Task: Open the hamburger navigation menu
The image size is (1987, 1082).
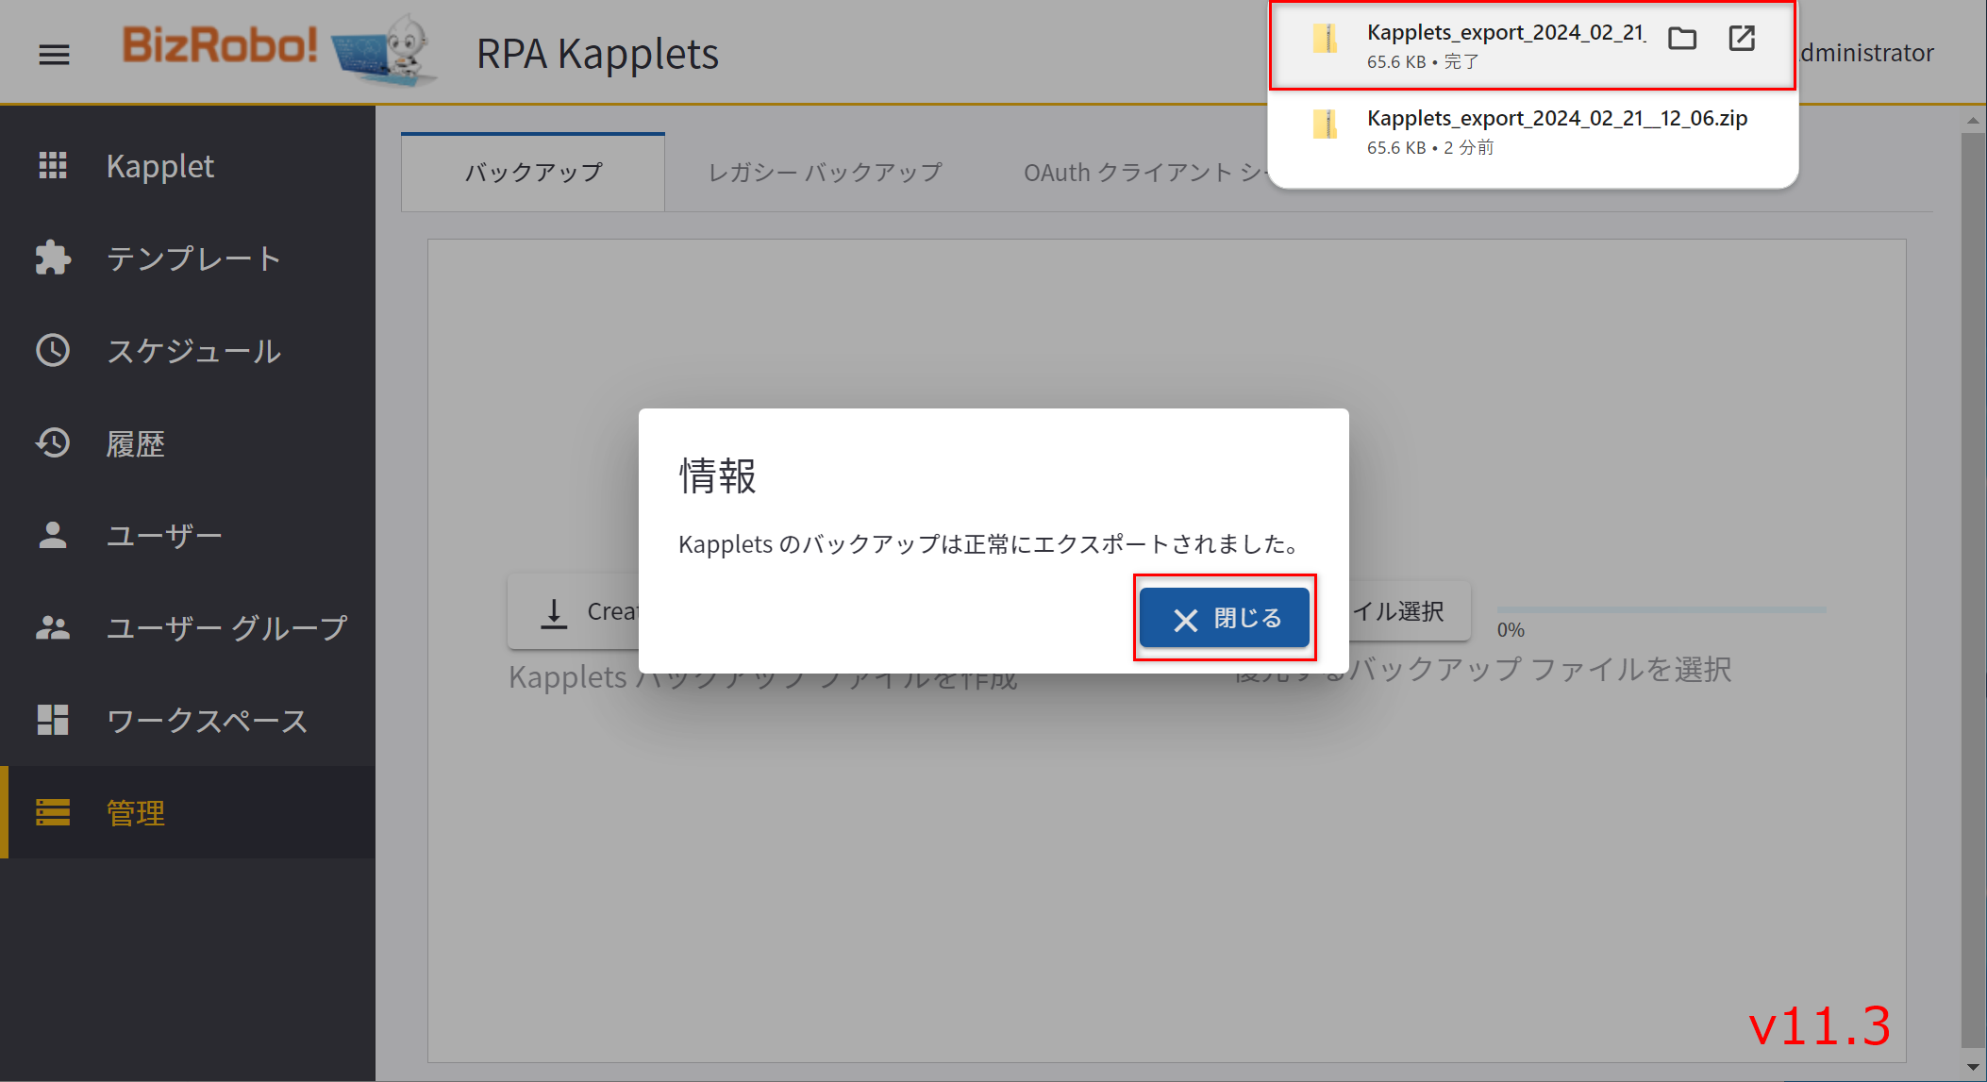Action: 54,55
